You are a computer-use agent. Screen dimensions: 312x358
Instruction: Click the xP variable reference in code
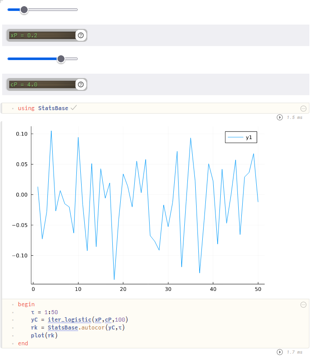coord(98,320)
